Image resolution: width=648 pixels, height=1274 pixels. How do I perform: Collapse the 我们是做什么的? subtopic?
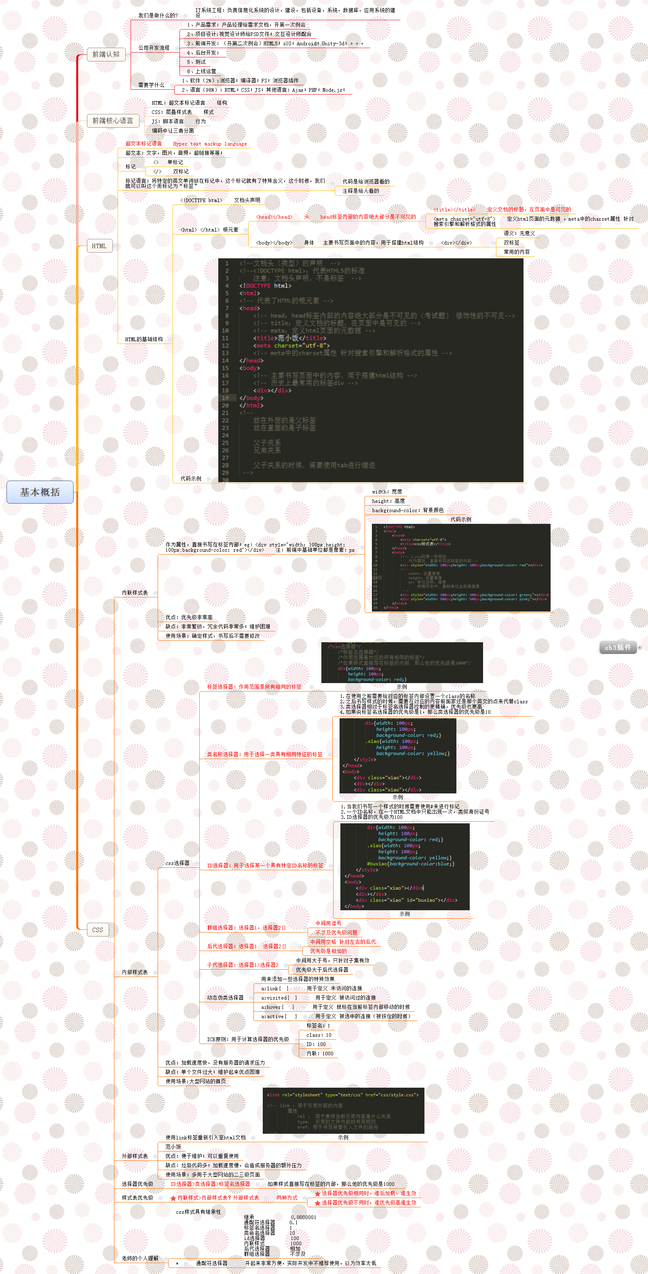click(185, 16)
